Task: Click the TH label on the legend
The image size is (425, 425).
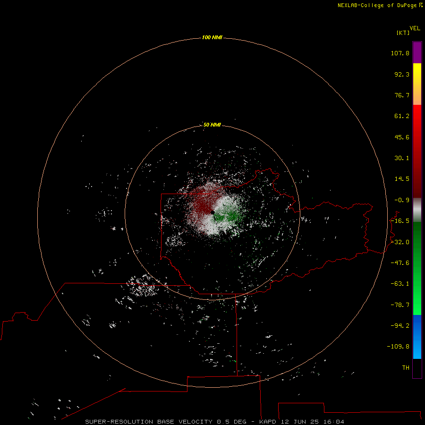Action: 406,368
